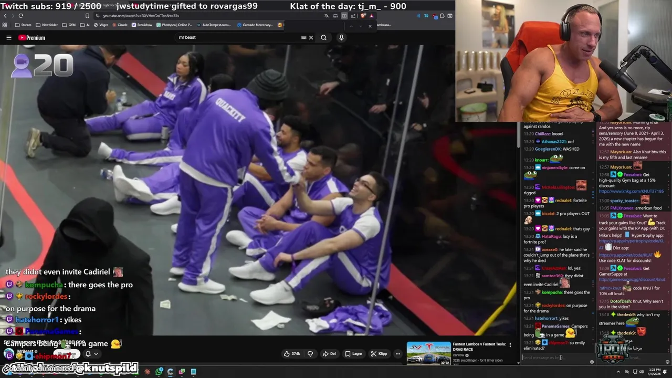The width and height of the screenshot is (672, 378).
Task: Open the Photopea bookmark
Action: (174, 25)
